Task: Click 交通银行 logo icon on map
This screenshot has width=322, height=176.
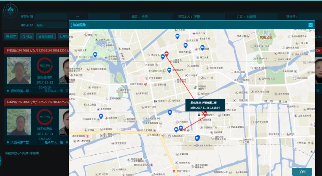Action: [x=156, y=101]
